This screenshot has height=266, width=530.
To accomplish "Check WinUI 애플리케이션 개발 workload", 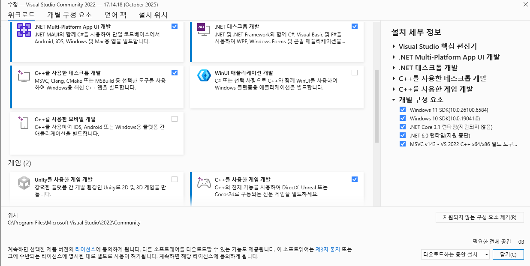I will [355, 72].
